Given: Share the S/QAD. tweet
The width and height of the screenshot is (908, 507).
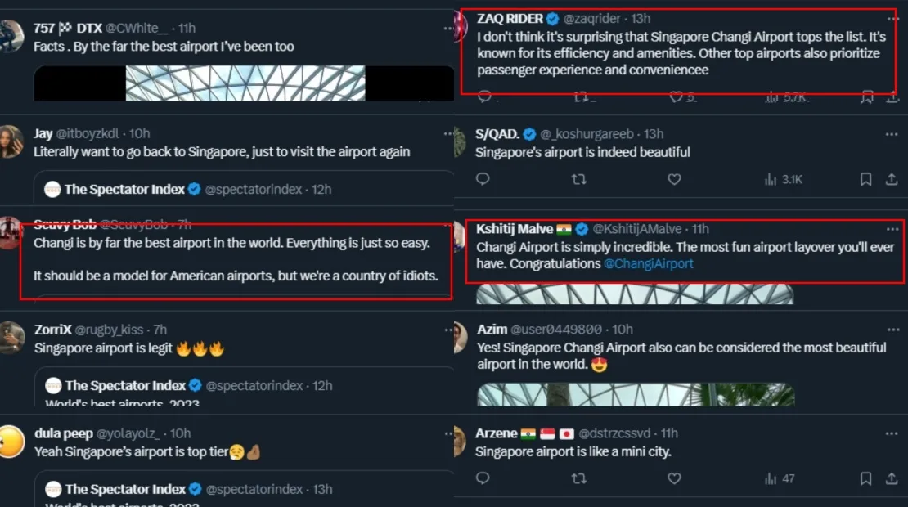Looking at the screenshot, I should pyautogui.click(x=892, y=179).
